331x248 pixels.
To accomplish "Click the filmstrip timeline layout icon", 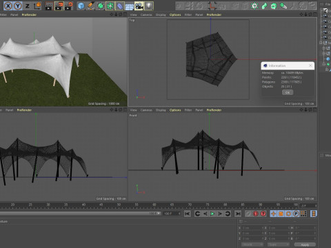I will (314, 214).
